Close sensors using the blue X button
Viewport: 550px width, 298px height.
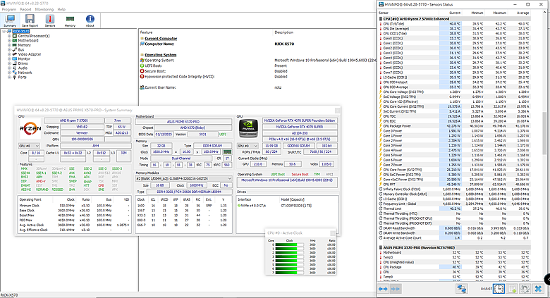538,289
